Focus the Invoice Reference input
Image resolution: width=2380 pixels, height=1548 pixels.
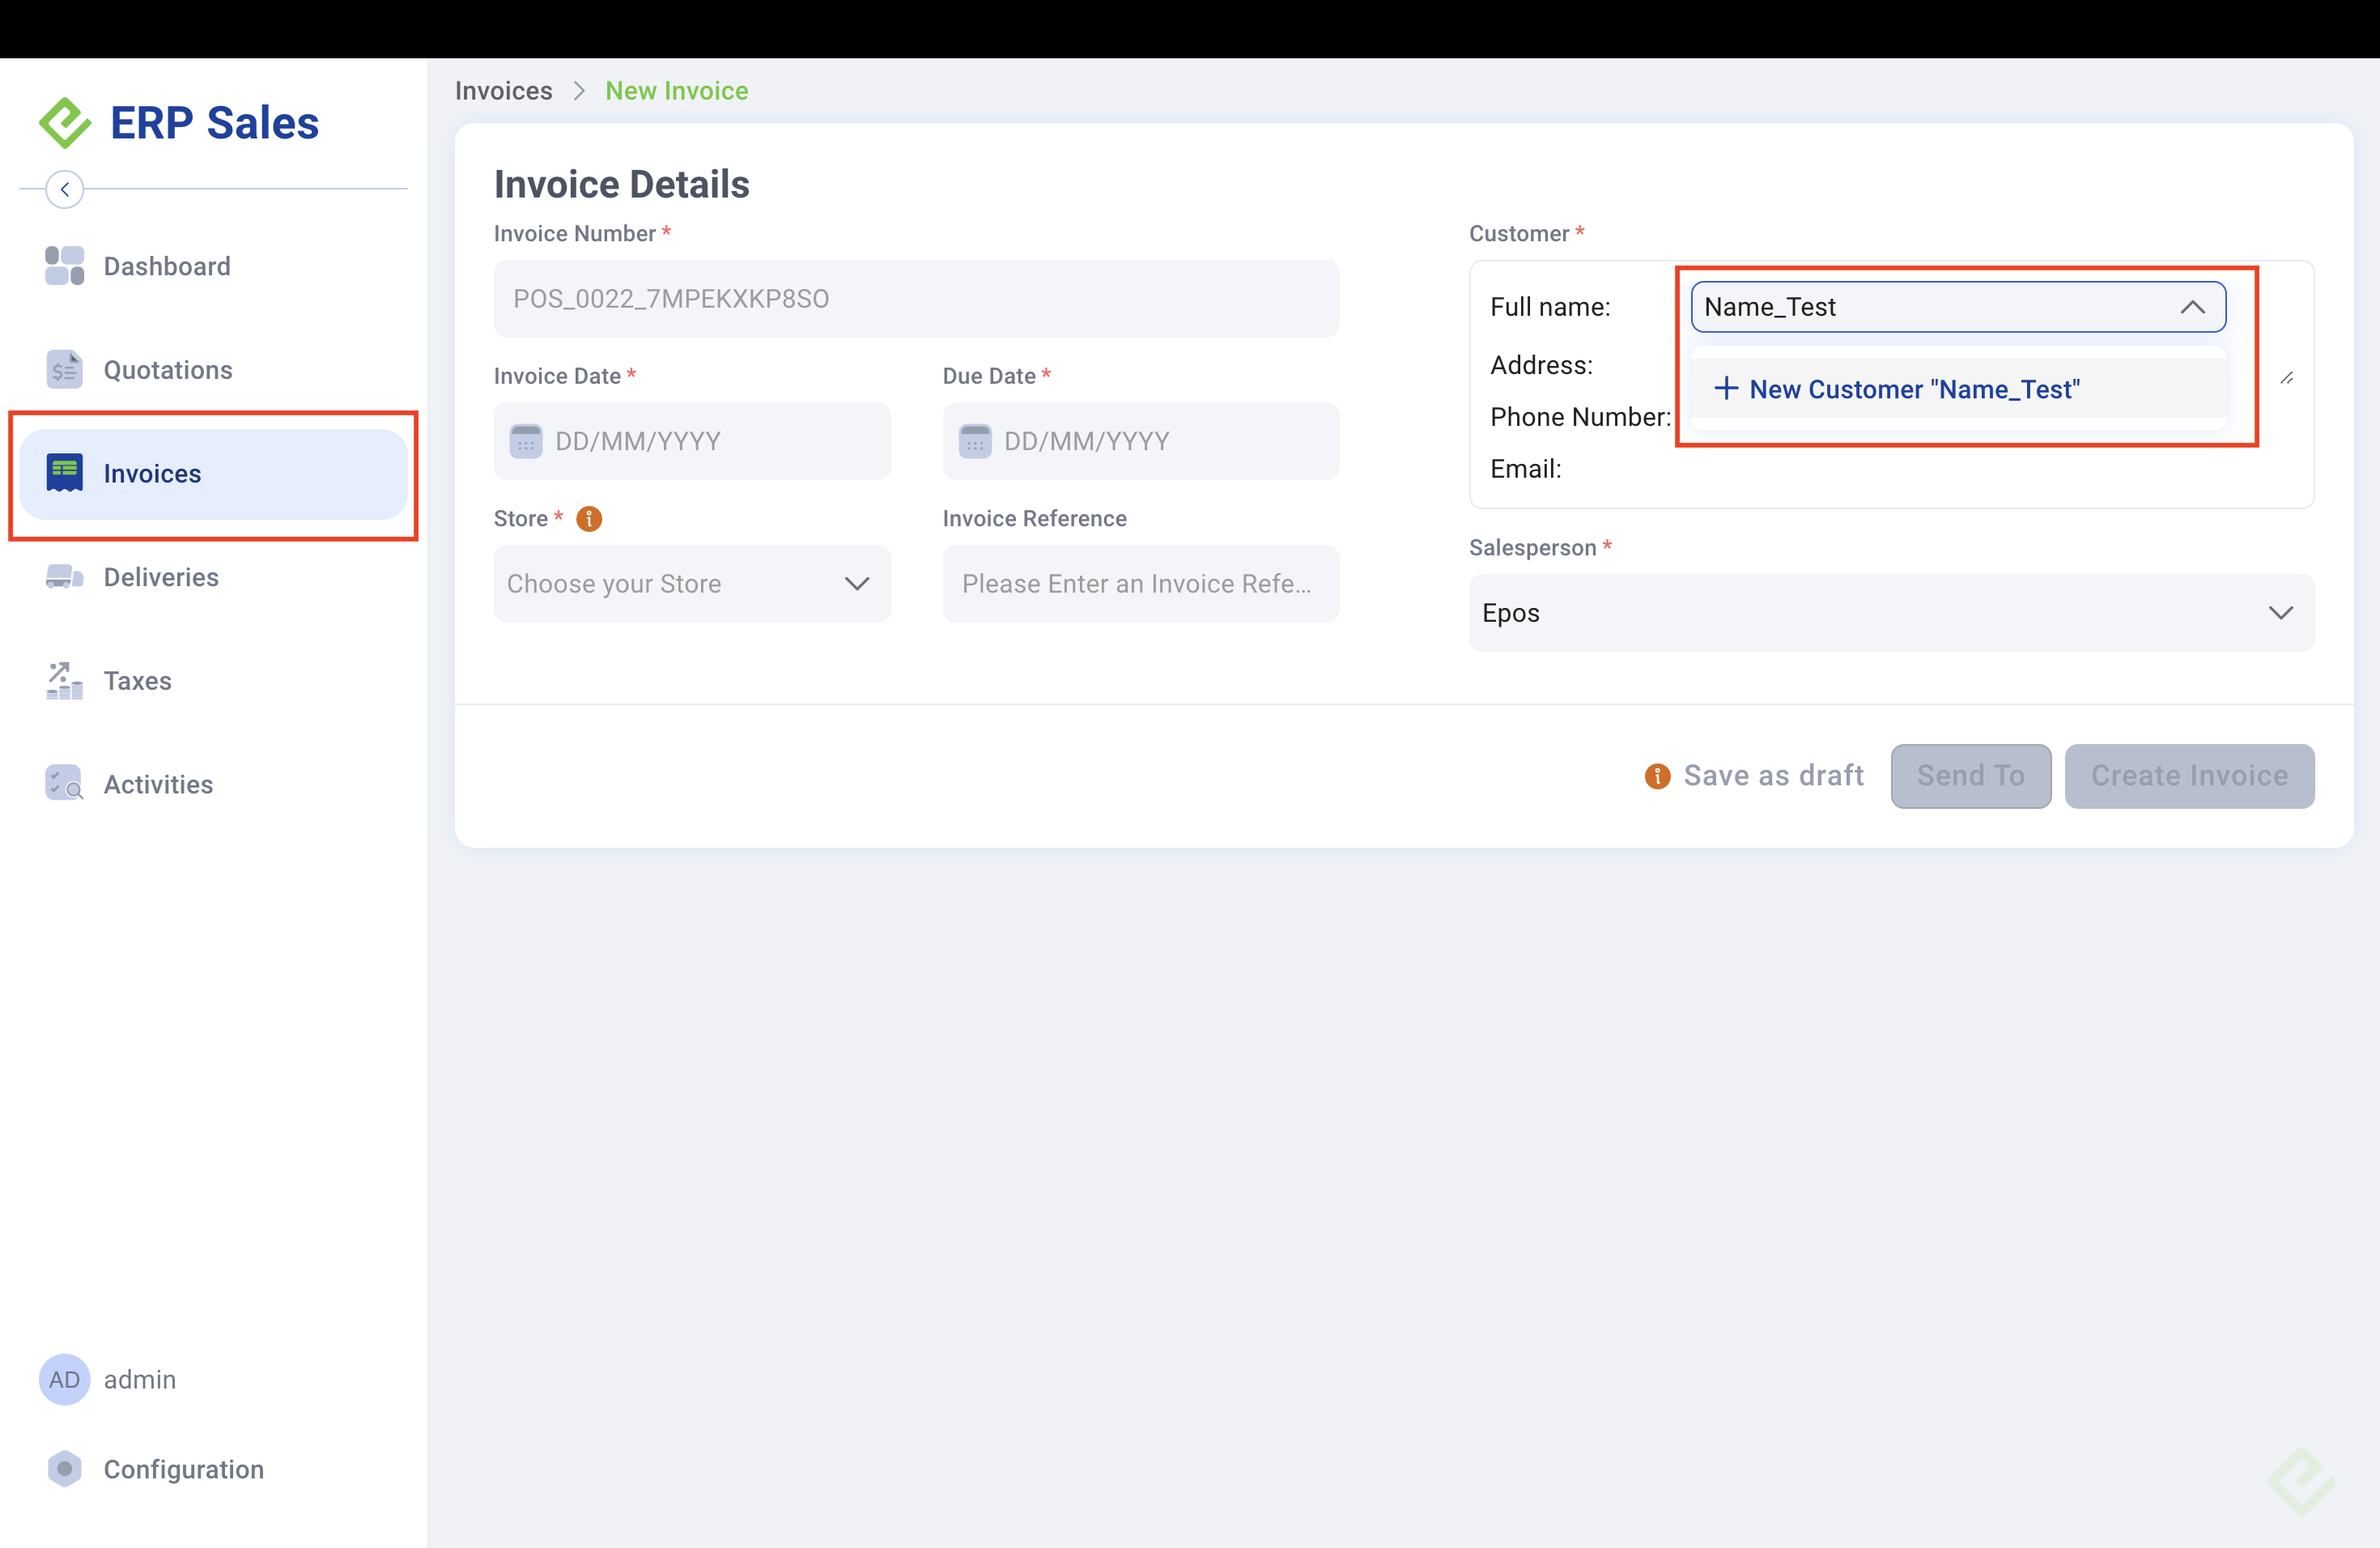pyautogui.click(x=1141, y=584)
